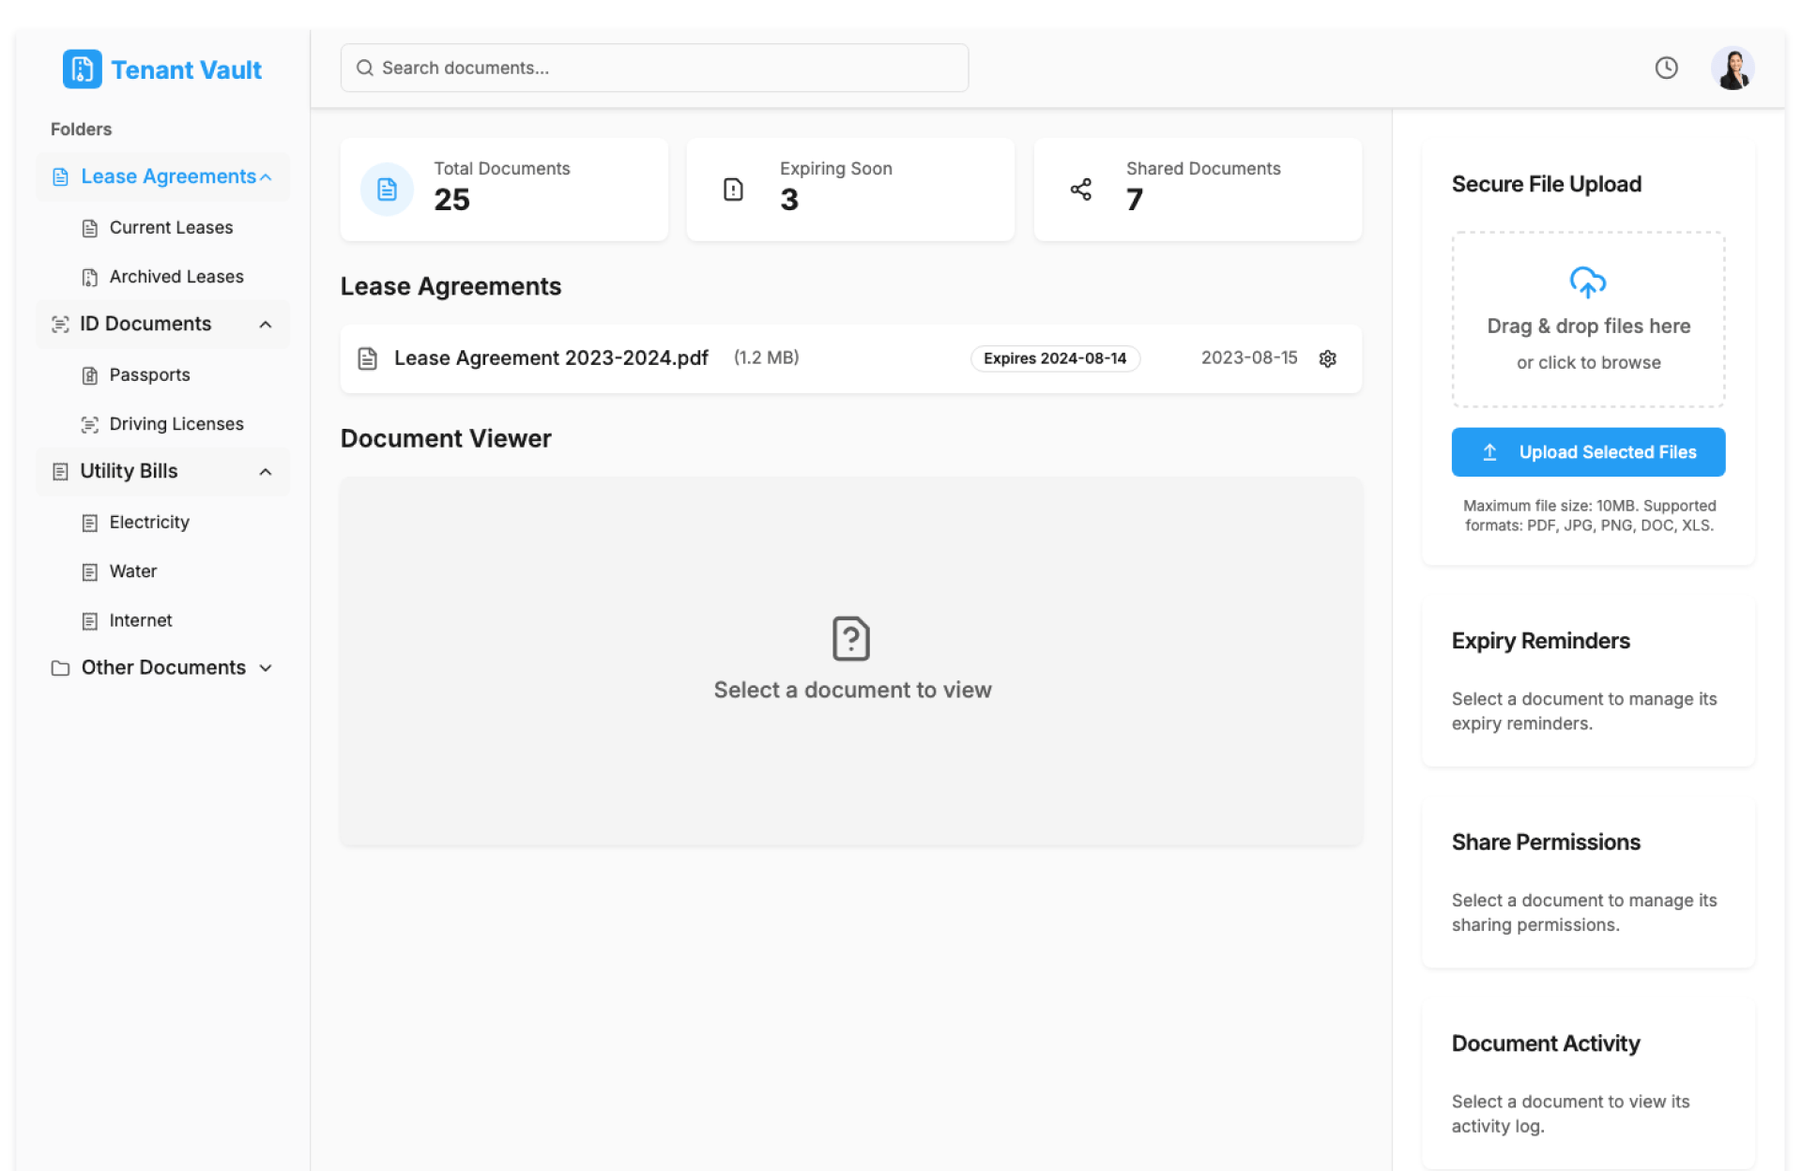Select the Passports subfolder
This screenshot has width=1802, height=1171.
click(x=149, y=375)
